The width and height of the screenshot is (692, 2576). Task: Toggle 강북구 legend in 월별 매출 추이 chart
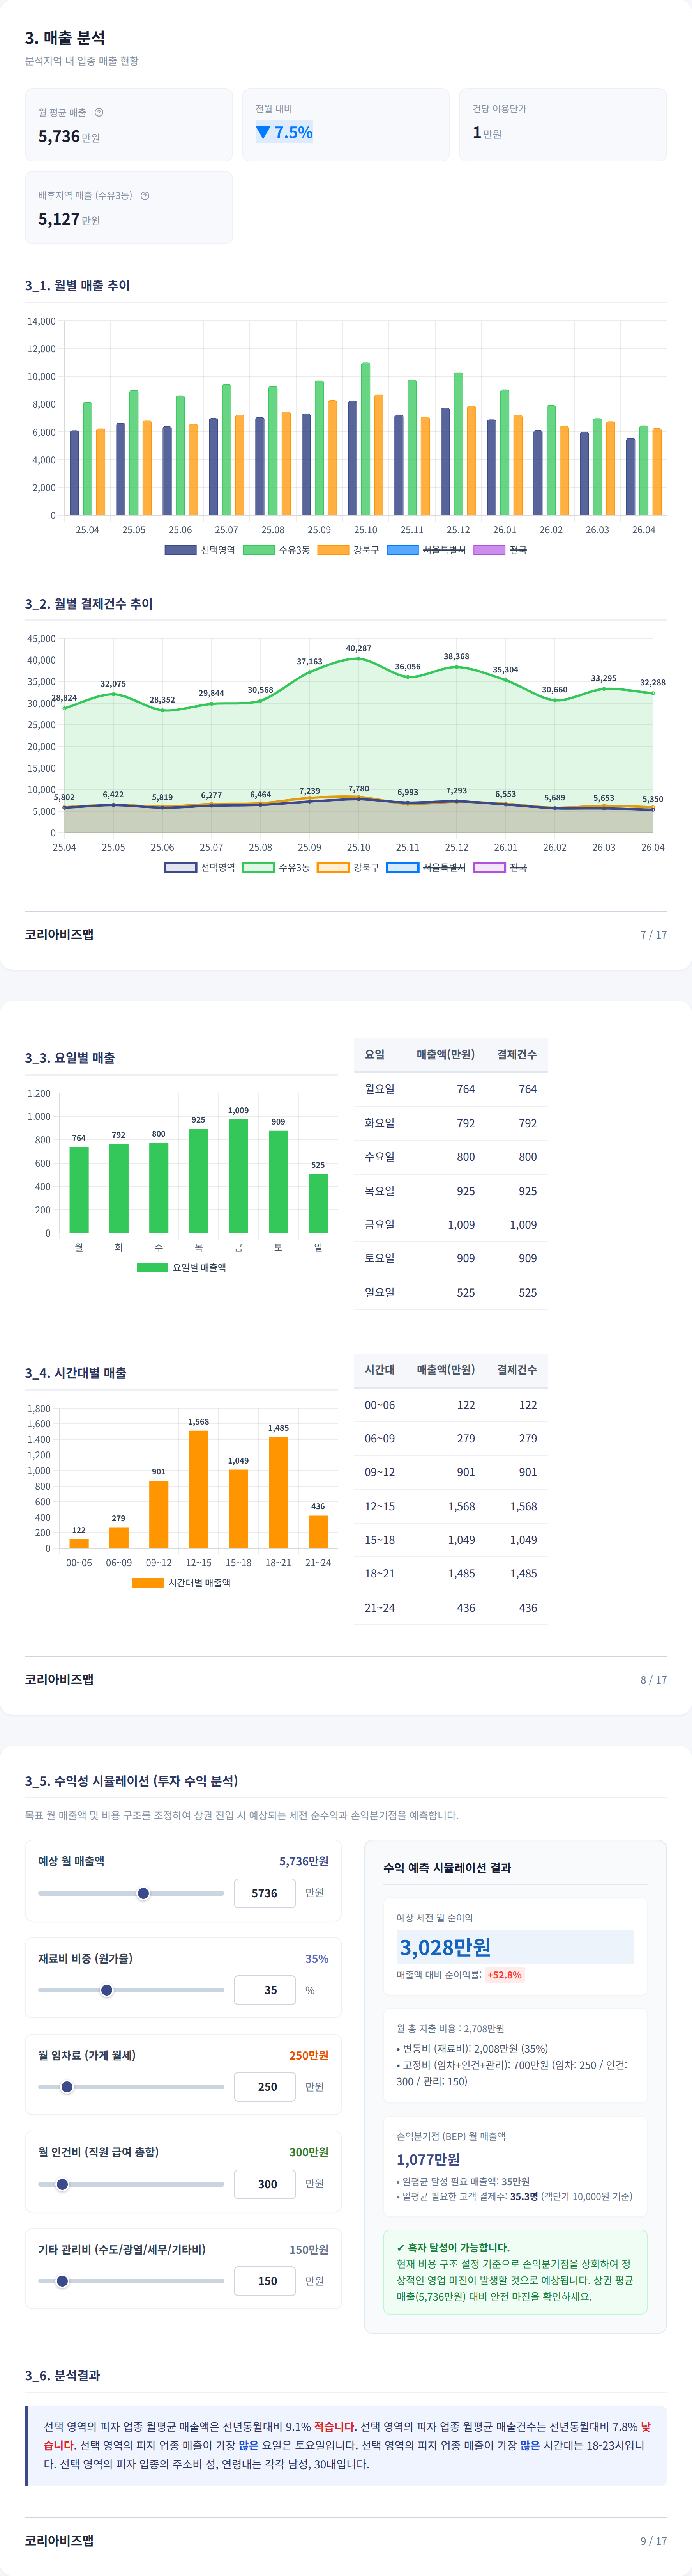point(348,550)
